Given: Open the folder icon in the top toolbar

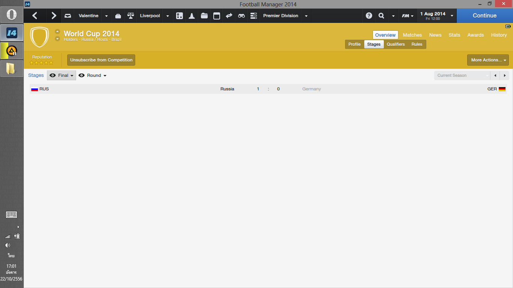Looking at the screenshot, I should (204, 16).
